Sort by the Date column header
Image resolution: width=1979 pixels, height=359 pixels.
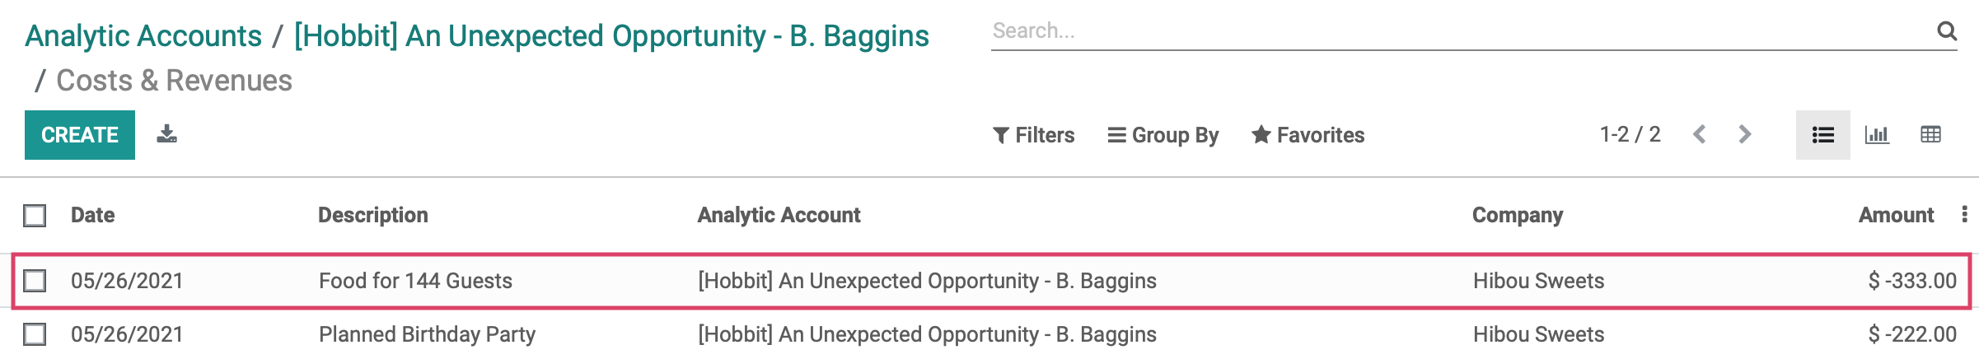92,215
